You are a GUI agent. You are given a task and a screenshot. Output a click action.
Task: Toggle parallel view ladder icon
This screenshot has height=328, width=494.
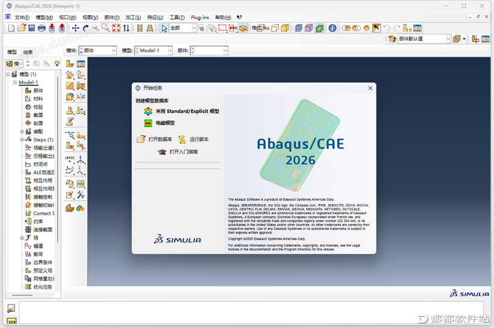[140, 28]
